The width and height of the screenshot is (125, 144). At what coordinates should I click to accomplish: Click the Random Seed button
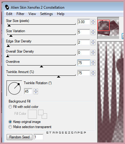coord(19,137)
